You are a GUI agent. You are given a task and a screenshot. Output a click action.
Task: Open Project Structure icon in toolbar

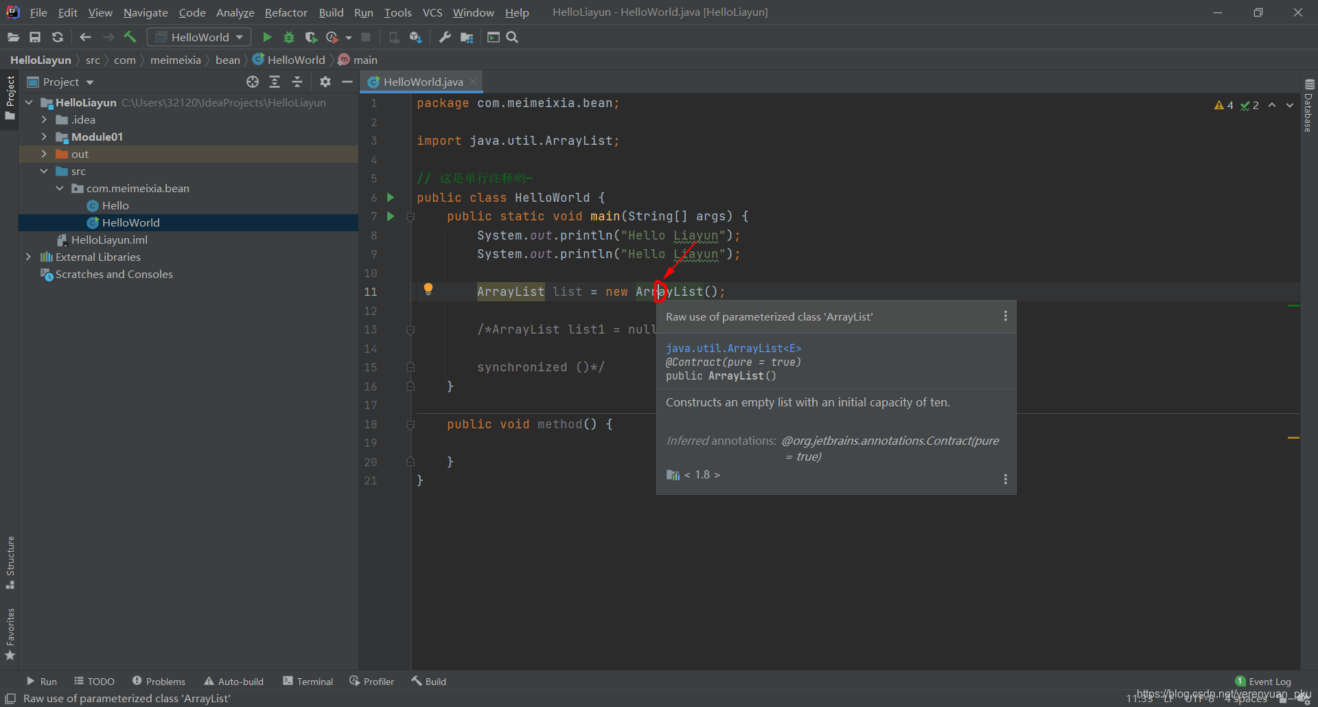coord(467,37)
